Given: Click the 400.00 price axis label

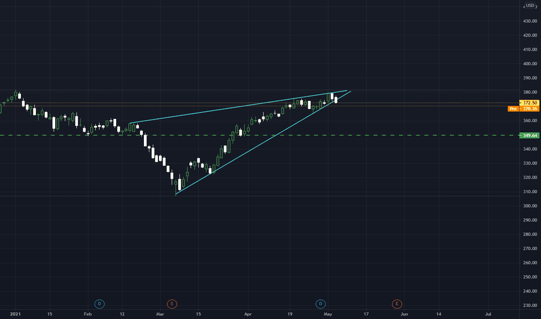Looking at the screenshot, I should pos(530,64).
